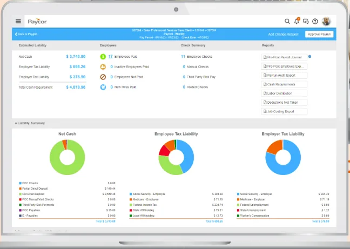Click Third Party Sick Payments swatch
This screenshot has height=249, width=350.
(21, 205)
